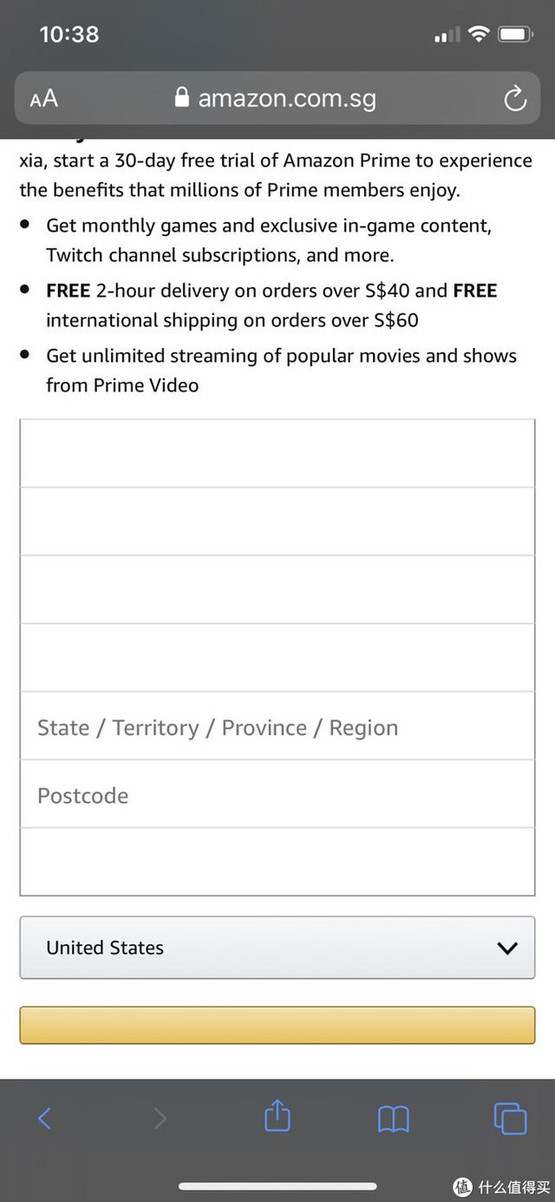Viewport: 555px width, 1202px height.
Task: Open the Safari share sheet icon
Action: coord(277,1115)
